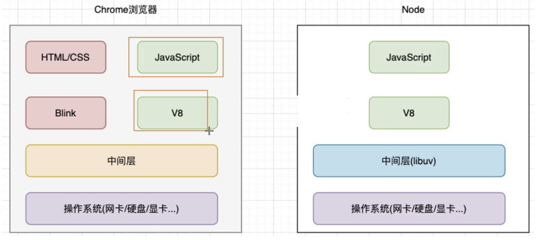Click the Node title label
Image resolution: width=542 pixels, height=240 pixels.
tap(413, 10)
